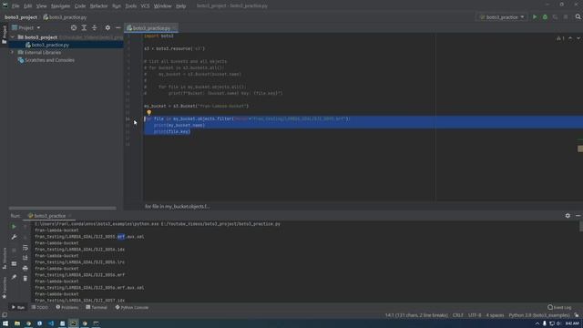The image size is (583, 328).
Task: Open Tools menu
Action: tap(130, 6)
